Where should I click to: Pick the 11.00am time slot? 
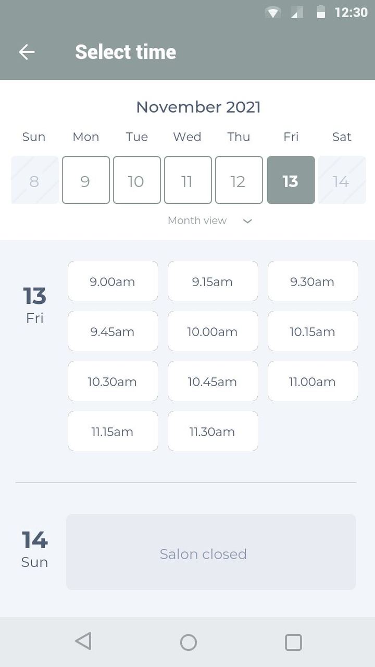[x=312, y=381]
